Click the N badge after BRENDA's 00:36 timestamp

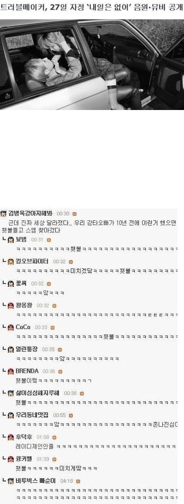[x=60, y=371]
